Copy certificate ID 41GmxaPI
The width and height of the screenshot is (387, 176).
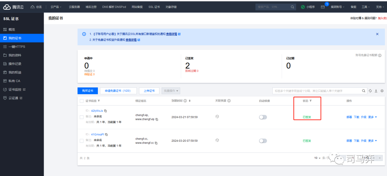pos(106,135)
